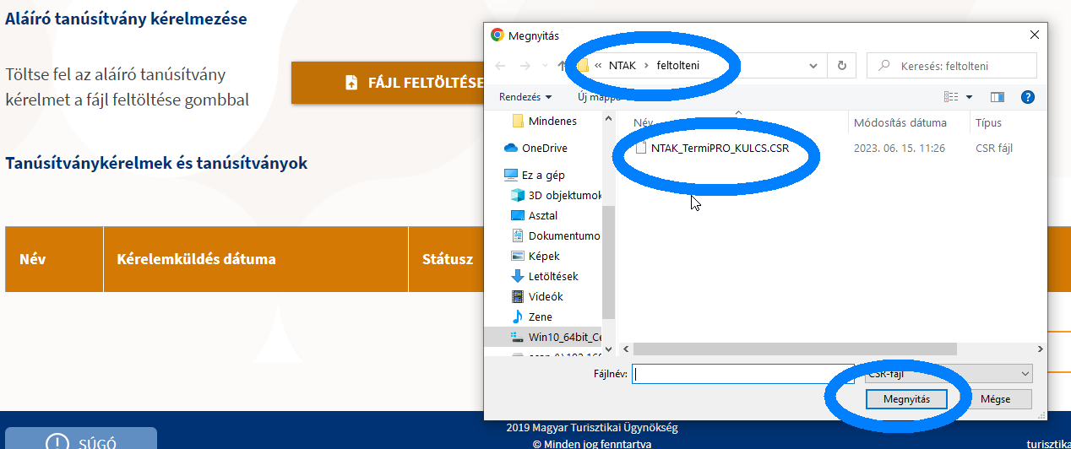
Task: Open the help question mark icon
Action: click(1027, 97)
